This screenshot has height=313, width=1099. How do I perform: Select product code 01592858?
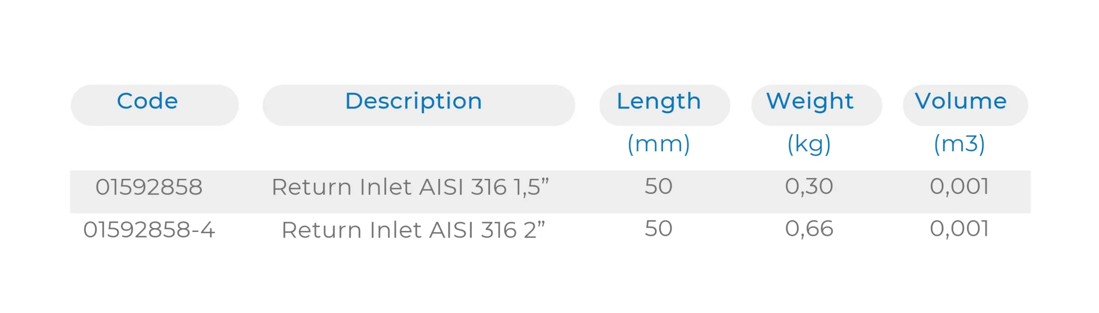pyautogui.click(x=149, y=187)
